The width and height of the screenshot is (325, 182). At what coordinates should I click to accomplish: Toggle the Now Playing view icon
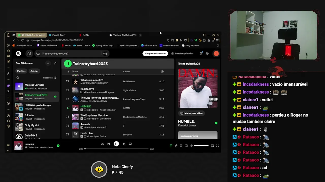(171, 146)
